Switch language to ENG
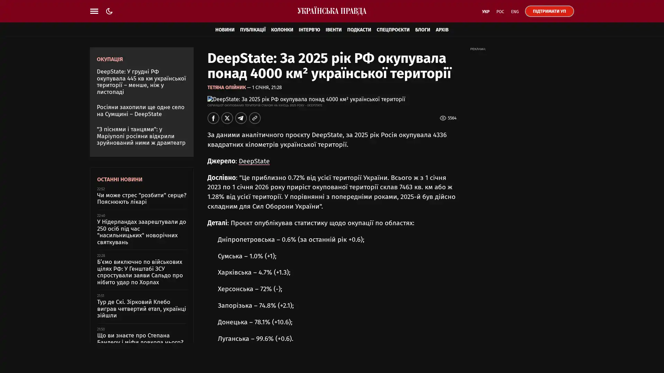The width and height of the screenshot is (664, 373). [515, 11]
